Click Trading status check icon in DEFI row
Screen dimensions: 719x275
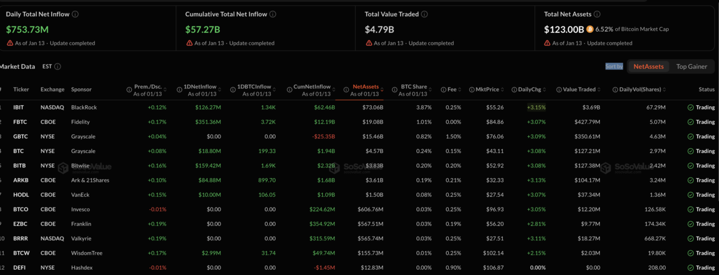690,268
